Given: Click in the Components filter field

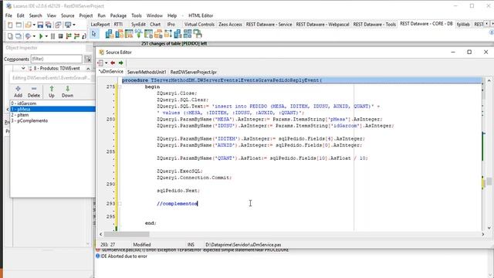Looking at the screenshot, I should (x=56, y=59).
